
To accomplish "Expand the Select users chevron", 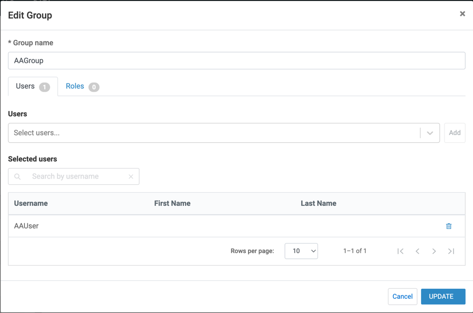I will point(430,133).
